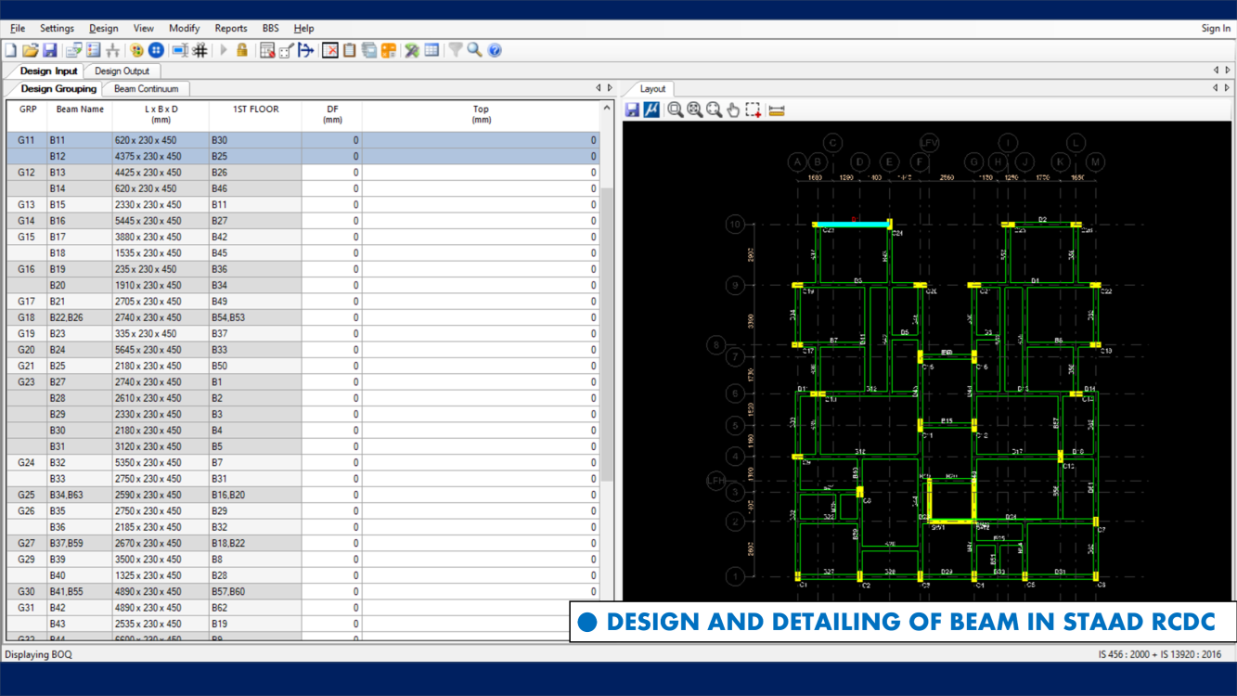Click the Sign In link

click(1215, 28)
